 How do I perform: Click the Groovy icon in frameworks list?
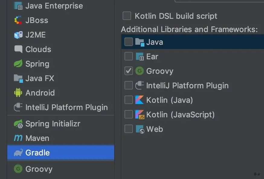pos(140,71)
